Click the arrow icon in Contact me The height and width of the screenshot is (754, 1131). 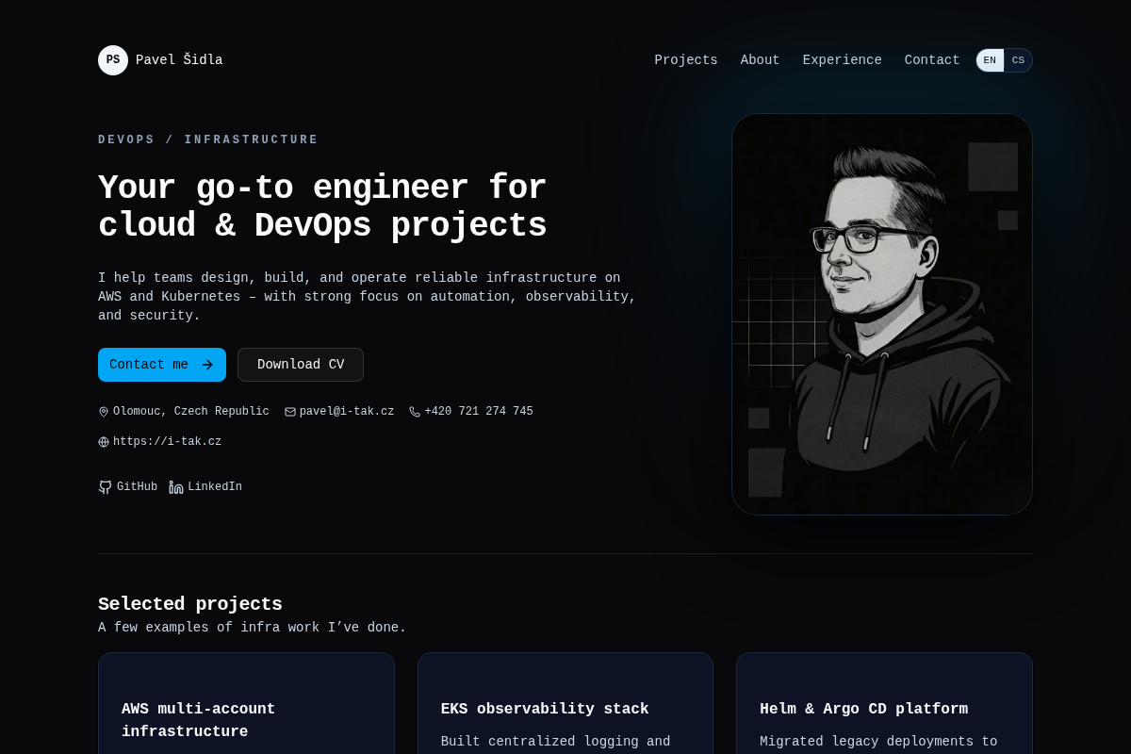(207, 365)
